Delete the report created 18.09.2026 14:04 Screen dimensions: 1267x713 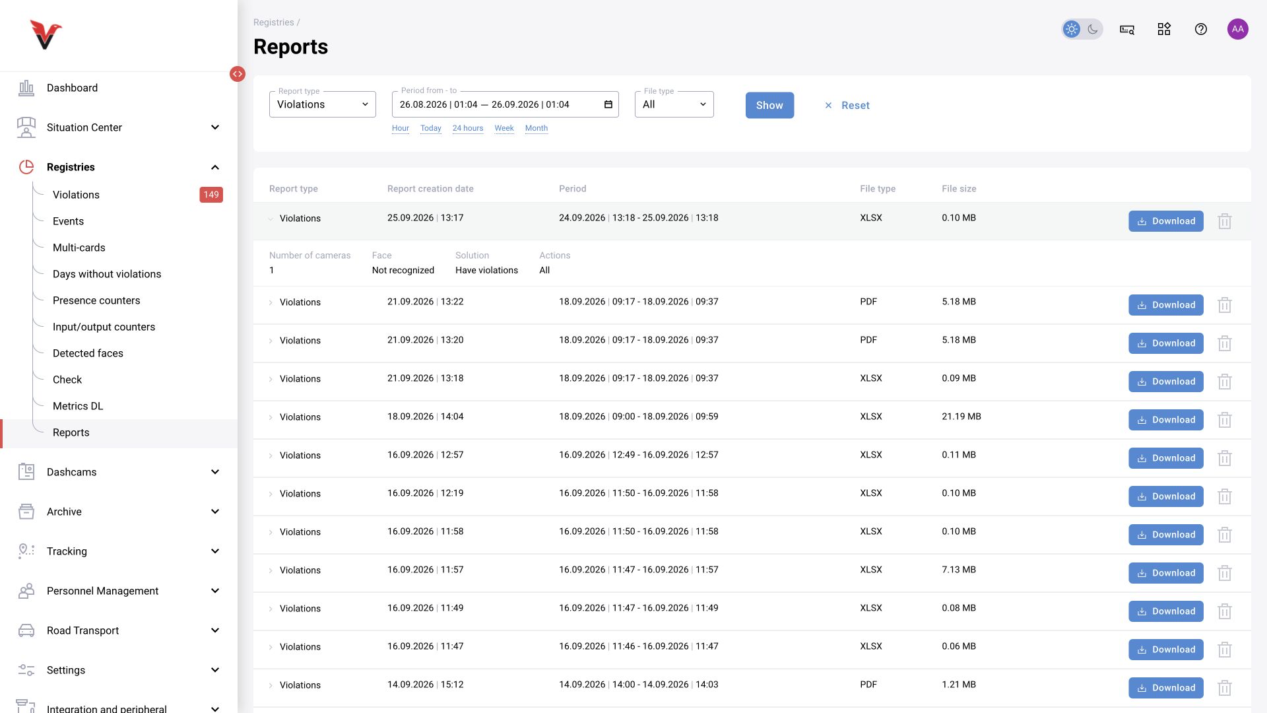pyautogui.click(x=1225, y=420)
